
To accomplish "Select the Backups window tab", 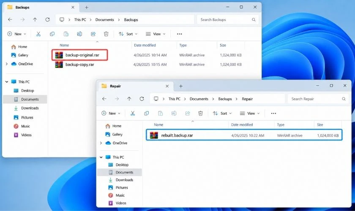I will pos(41,8).
